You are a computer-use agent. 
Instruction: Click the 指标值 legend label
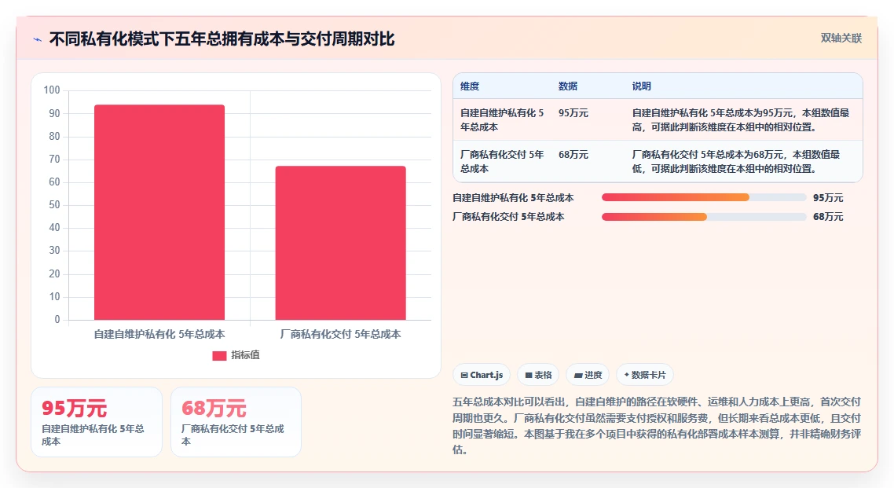(x=245, y=355)
